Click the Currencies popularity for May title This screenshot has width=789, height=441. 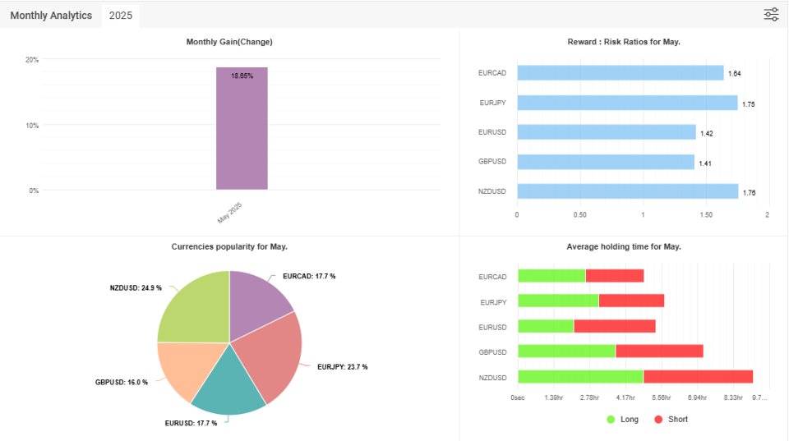click(x=229, y=247)
